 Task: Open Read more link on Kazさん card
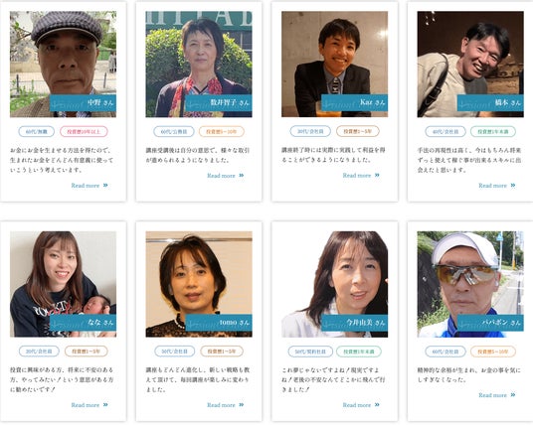(361, 175)
